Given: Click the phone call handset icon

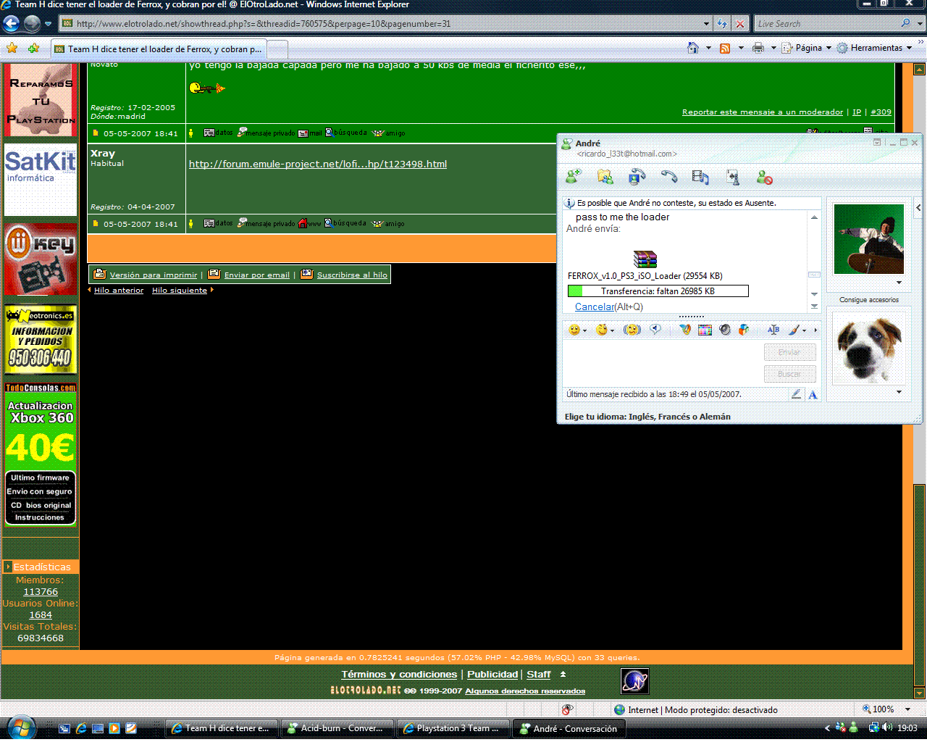Looking at the screenshot, I should [x=668, y=176].
